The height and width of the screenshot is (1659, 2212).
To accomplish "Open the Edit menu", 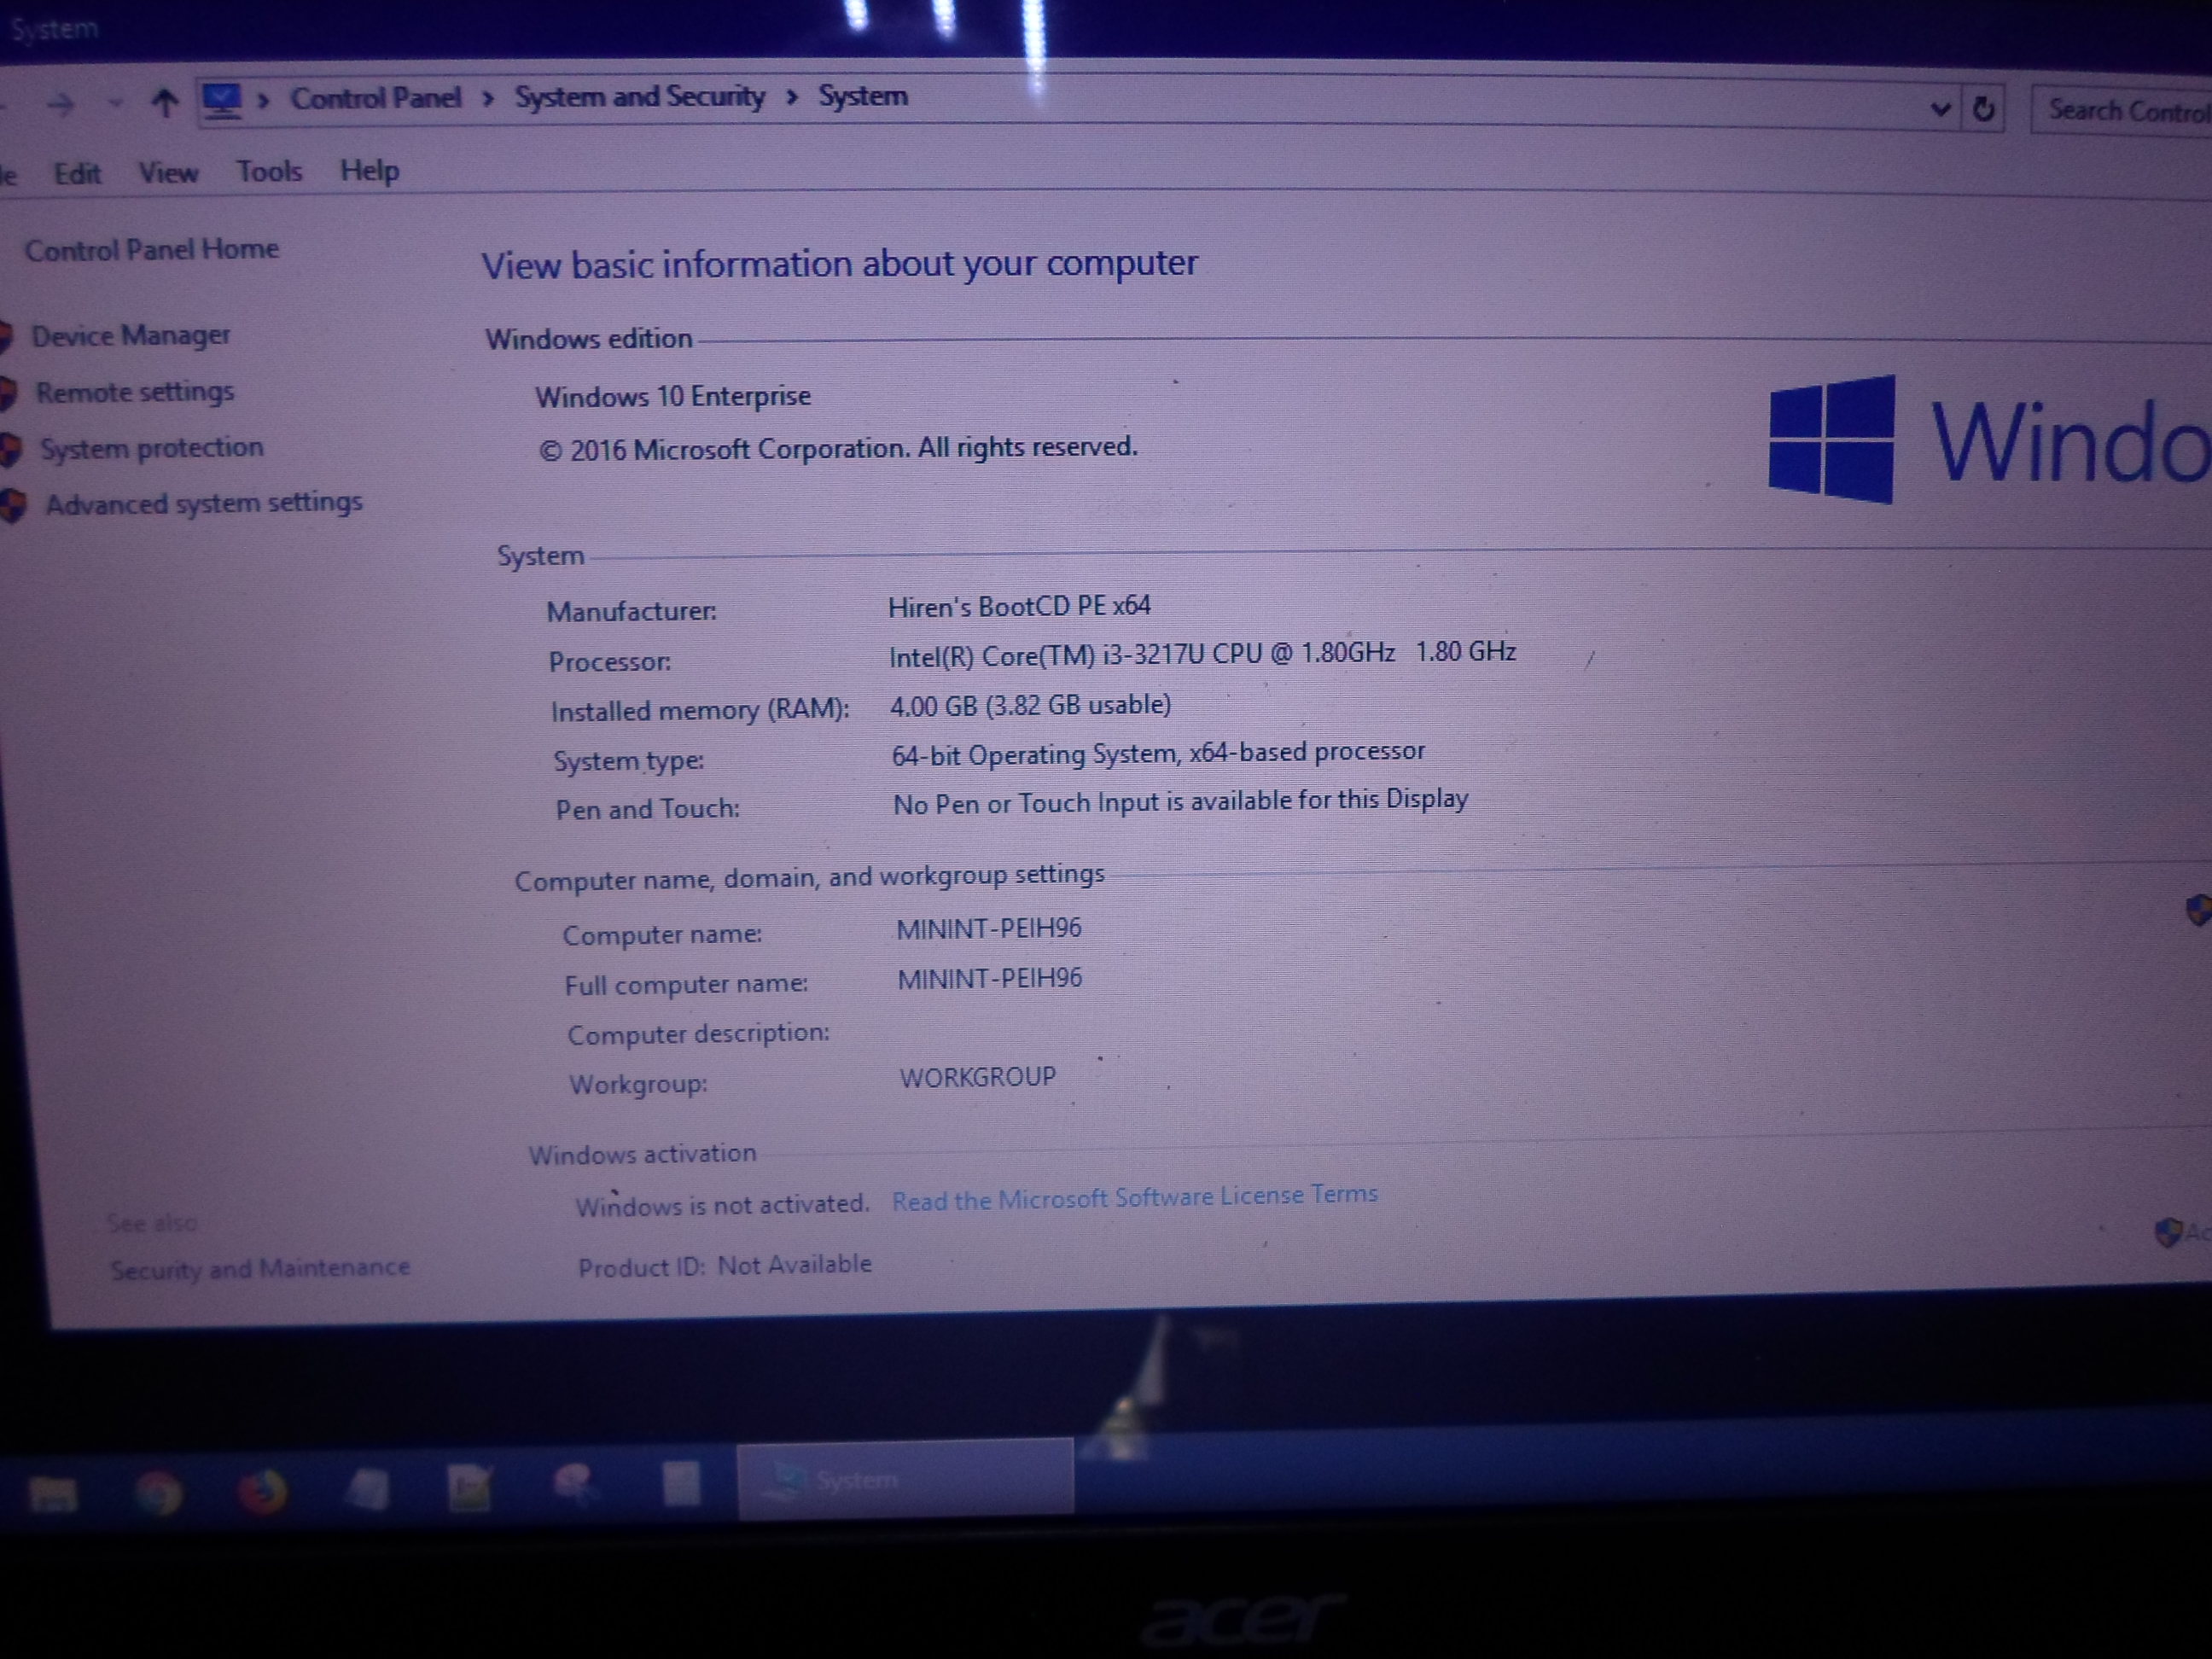I will (x=77, y=174).
